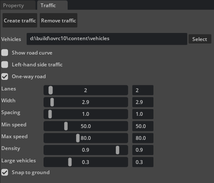The height and width of the screenshot is (183, 214).
Task: Click the Create traffic button
Action: [x=20, y=20]
